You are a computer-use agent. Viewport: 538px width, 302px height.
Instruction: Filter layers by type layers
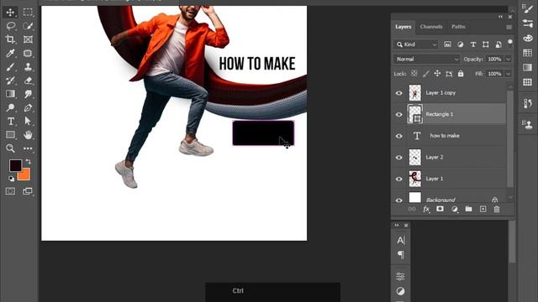pyautogui.click(x=473, y=44)
